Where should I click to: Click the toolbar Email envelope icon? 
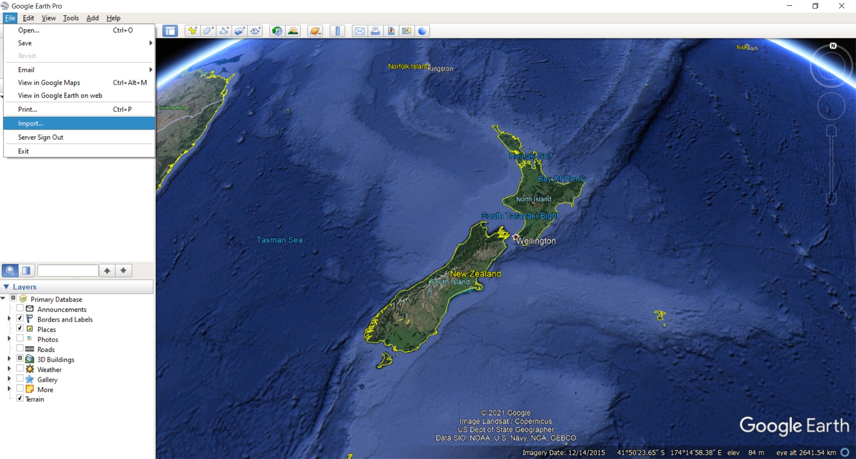tap(360, 31)
